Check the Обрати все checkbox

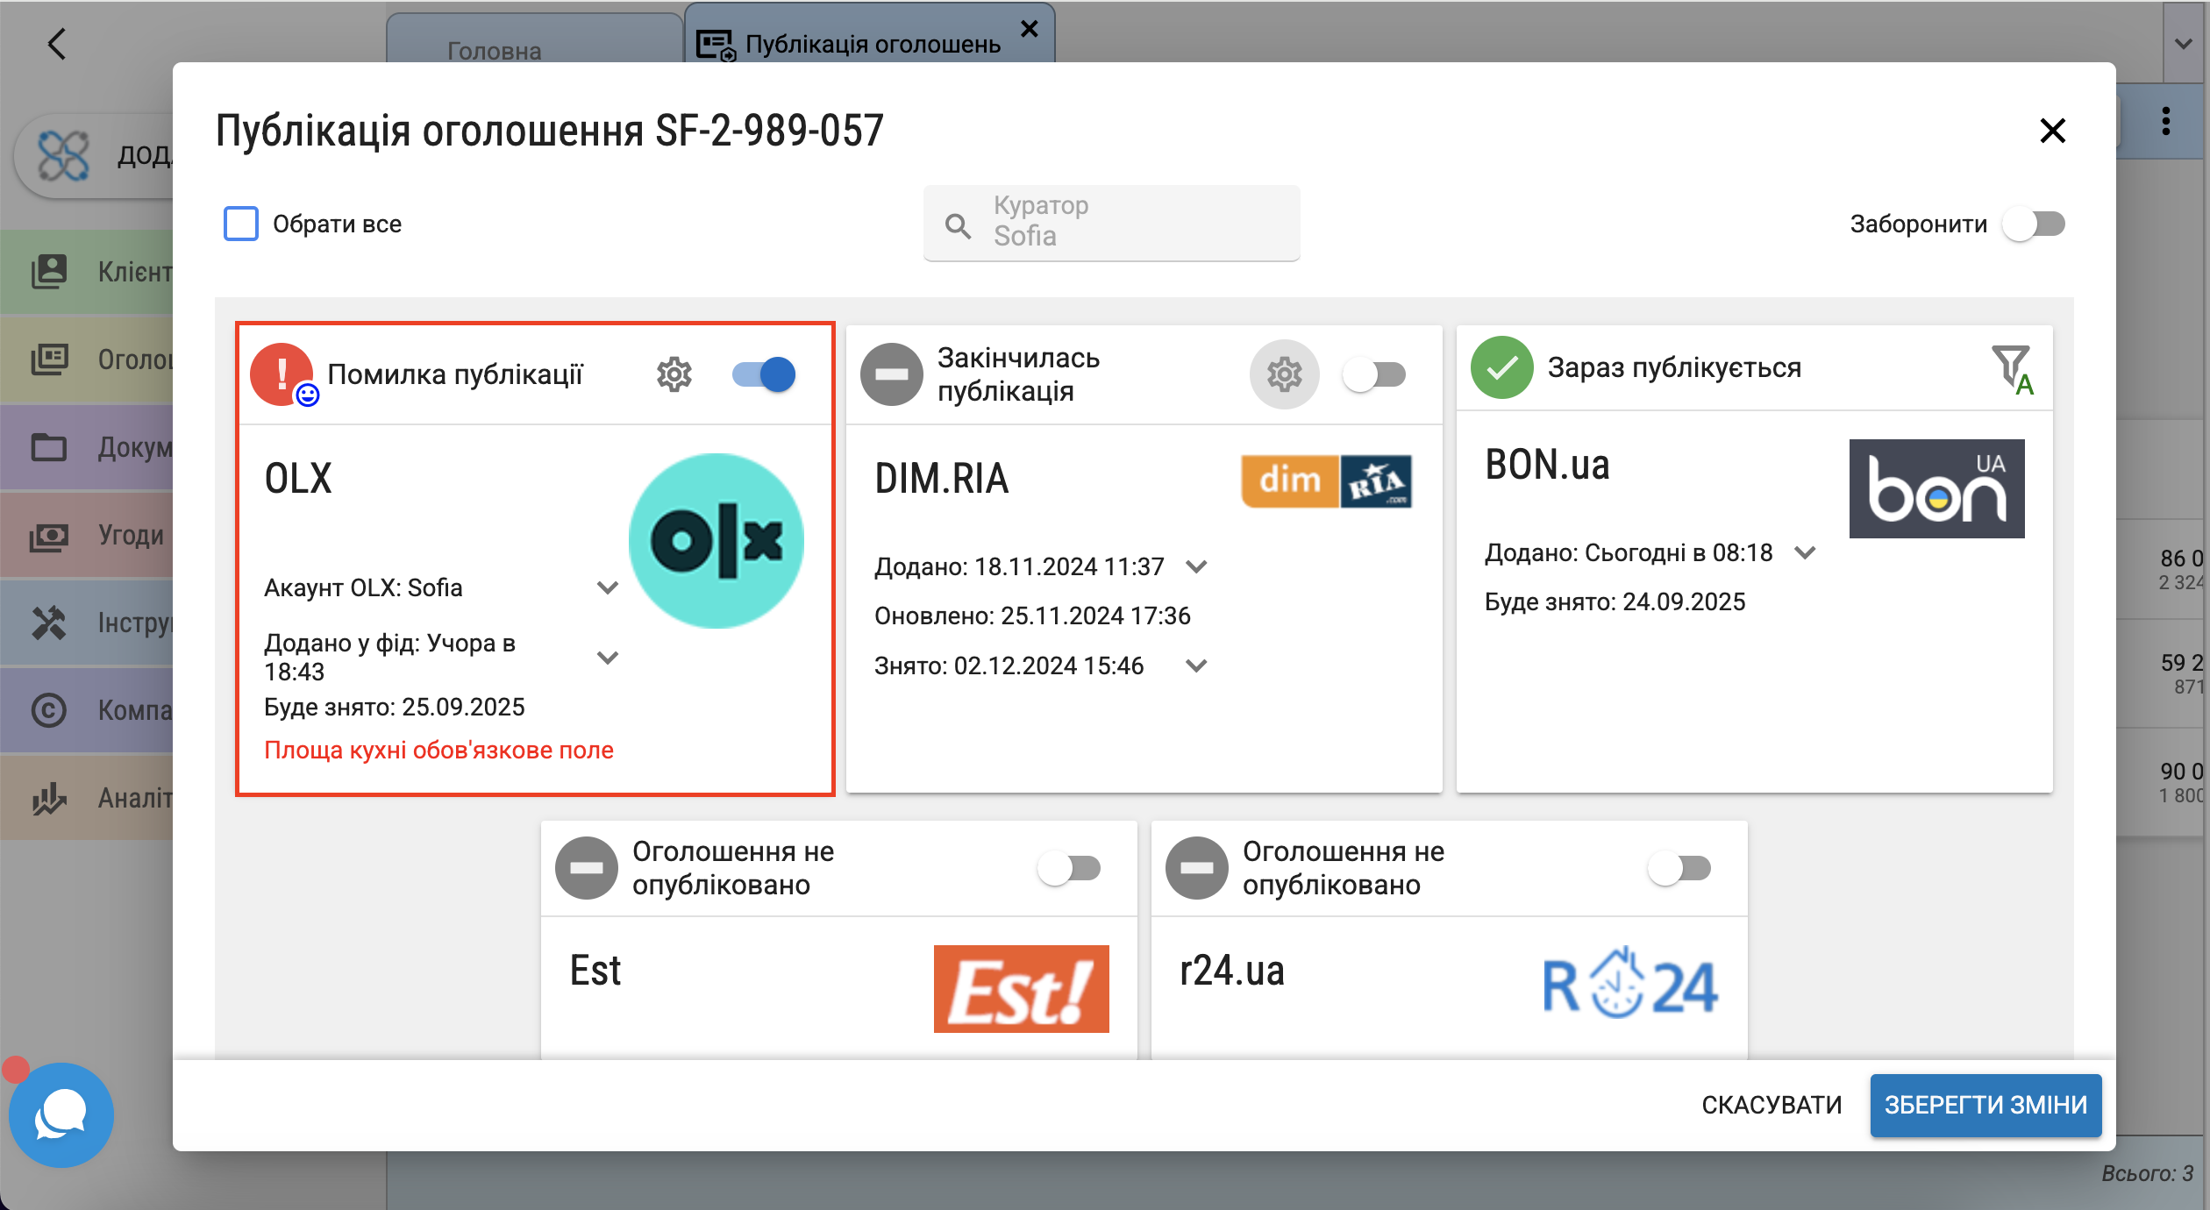(x=240, y=224)
